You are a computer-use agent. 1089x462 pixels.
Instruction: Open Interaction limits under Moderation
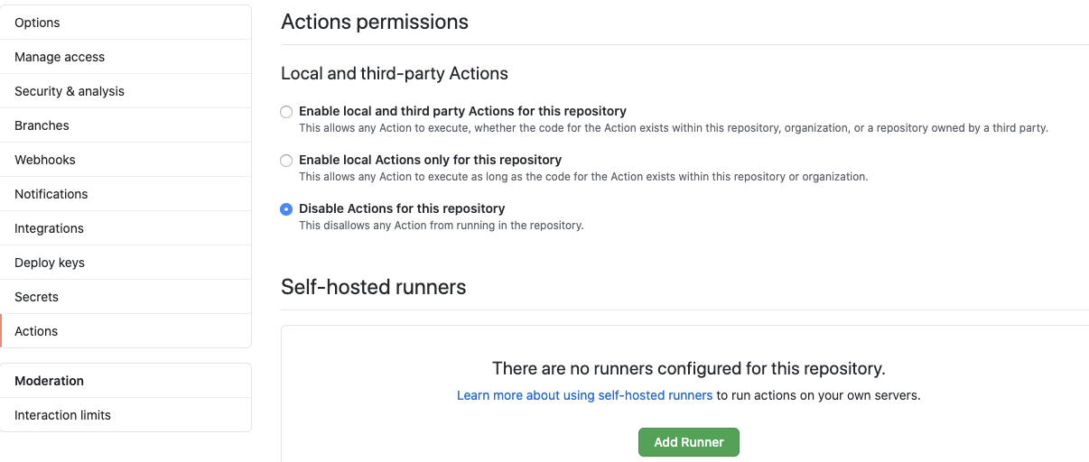pyautogui.click(x=62, y=415)
